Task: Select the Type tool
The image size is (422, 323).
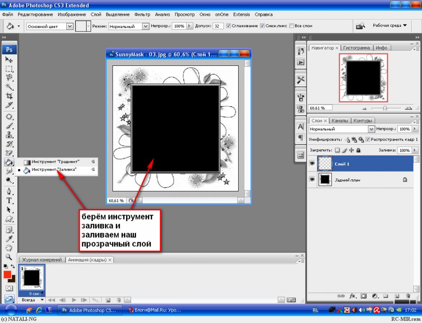Action: click(9, 200)
